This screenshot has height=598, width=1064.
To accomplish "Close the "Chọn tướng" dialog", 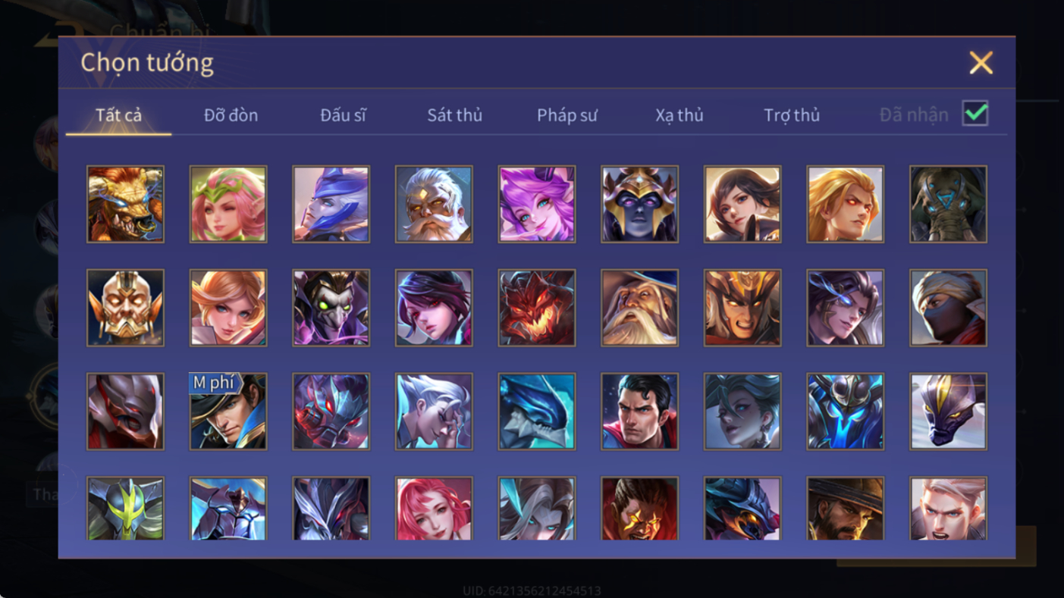I will pos(981,63).
